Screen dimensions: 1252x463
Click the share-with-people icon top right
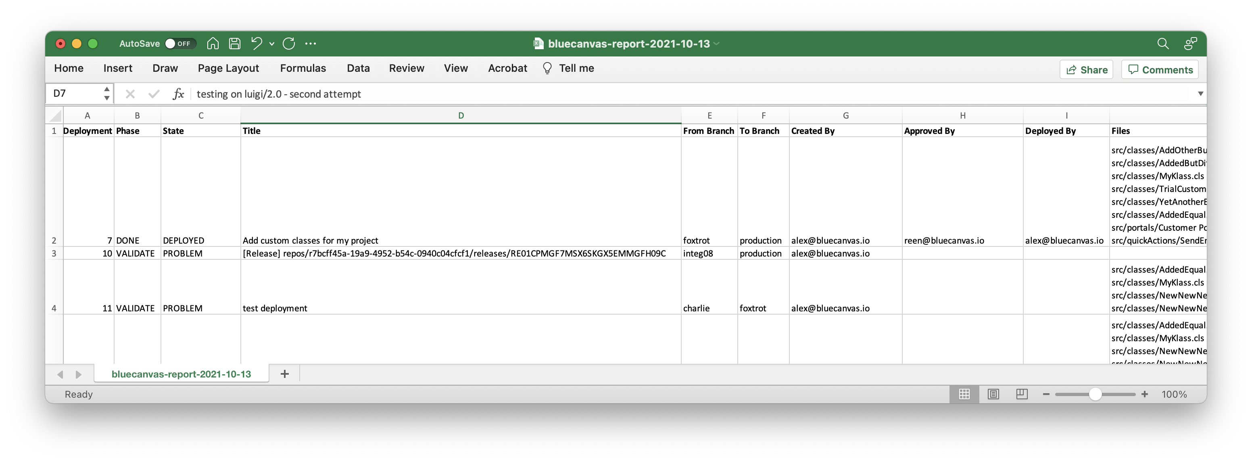[x=1190, y=44]
